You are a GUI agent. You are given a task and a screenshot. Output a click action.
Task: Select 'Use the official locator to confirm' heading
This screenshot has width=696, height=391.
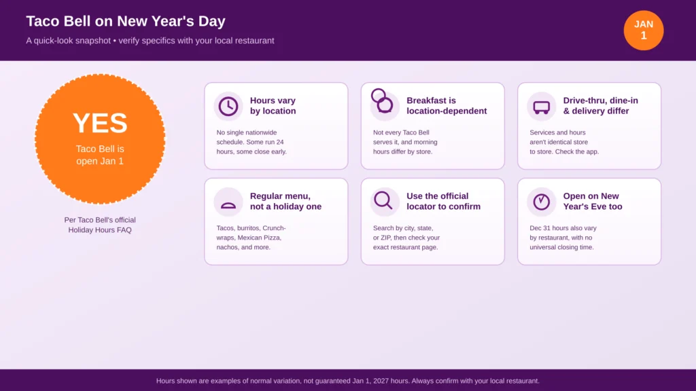pyautogui.click(x=443, y=201)
